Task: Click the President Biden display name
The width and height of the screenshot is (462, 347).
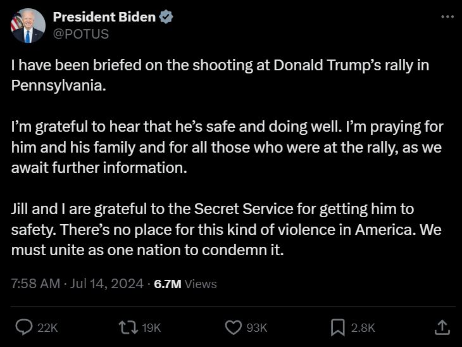Action: pyautogui.click(x=104, y=17)
